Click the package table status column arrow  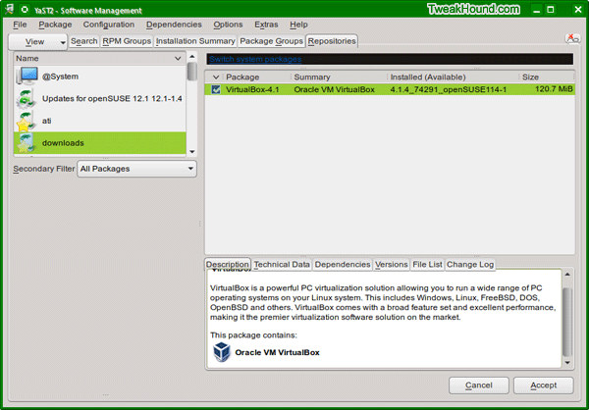tap(216, 77)
